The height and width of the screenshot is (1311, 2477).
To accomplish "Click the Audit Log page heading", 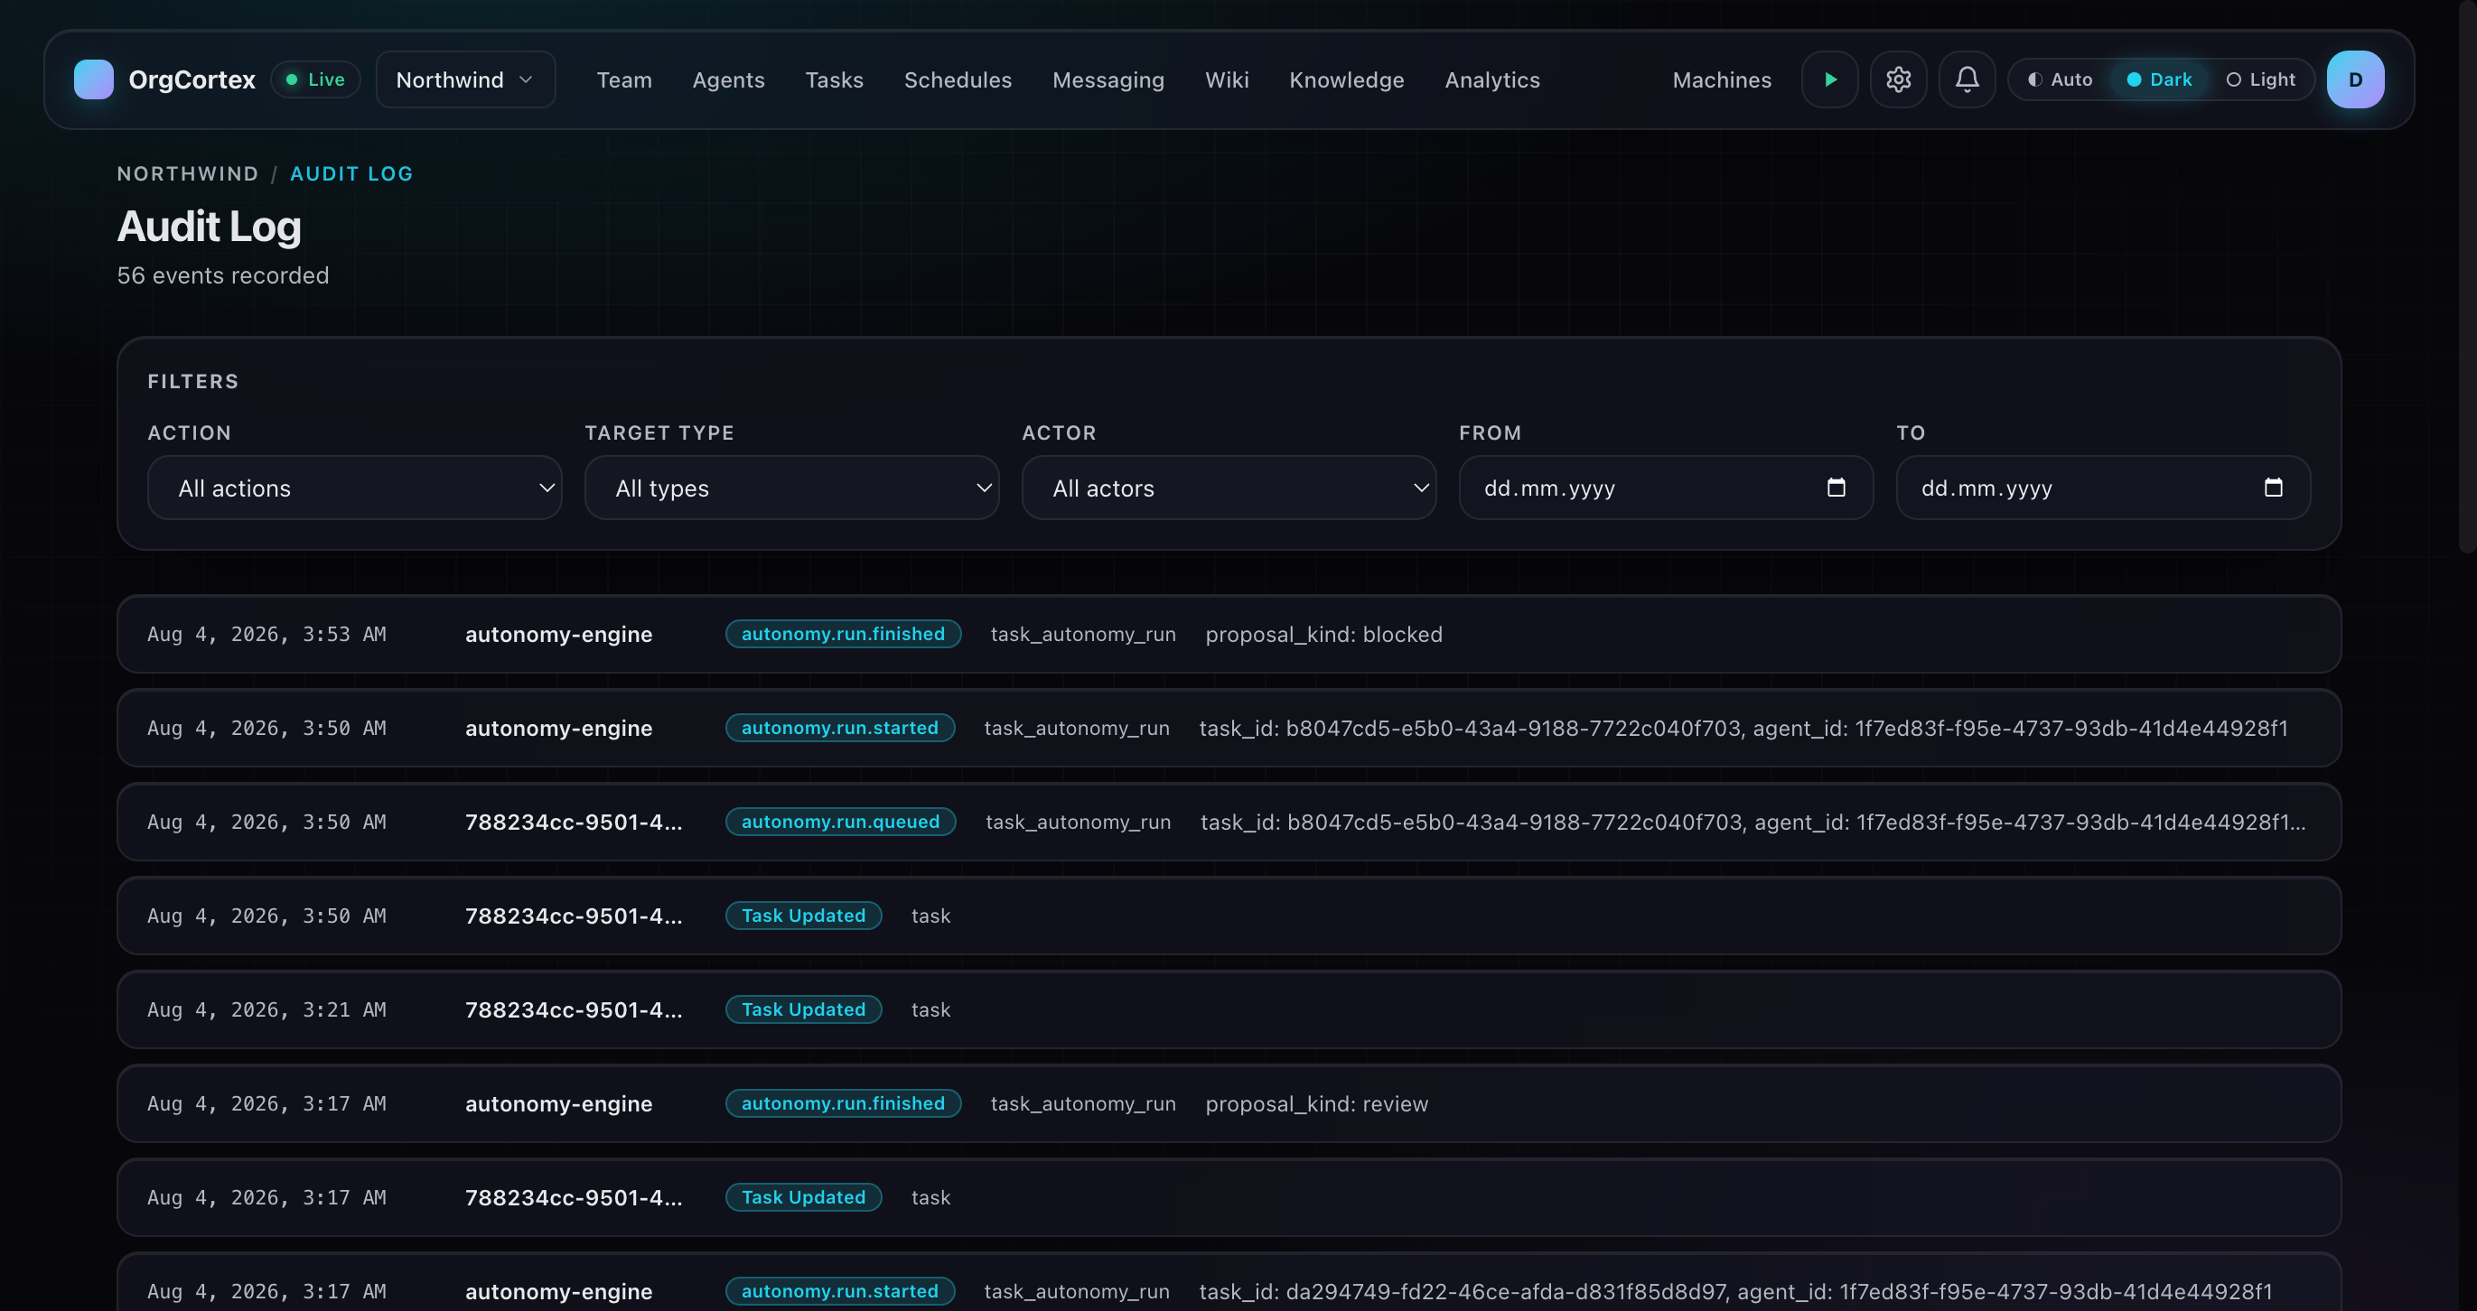I will click(x=209, y=227).
